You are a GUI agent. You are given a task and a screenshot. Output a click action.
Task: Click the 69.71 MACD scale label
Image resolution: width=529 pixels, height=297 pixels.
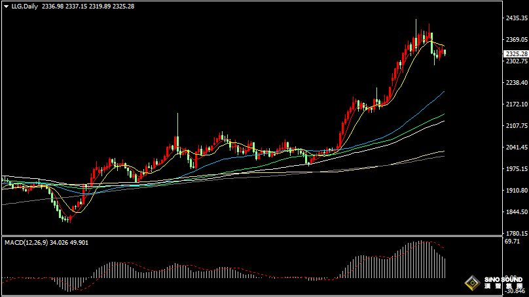click(512, 242)
